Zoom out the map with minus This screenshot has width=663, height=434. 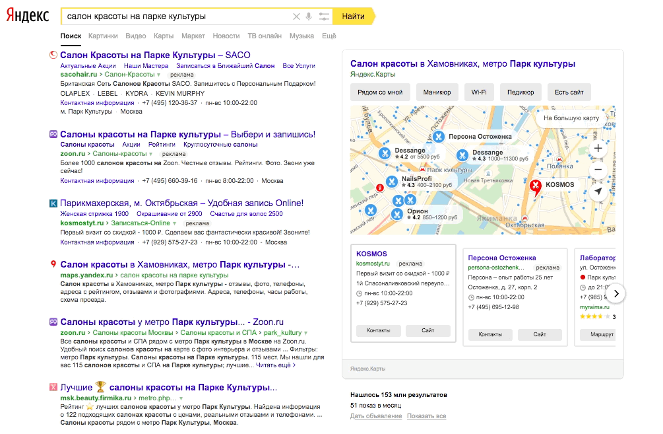[x=598, y=170]
